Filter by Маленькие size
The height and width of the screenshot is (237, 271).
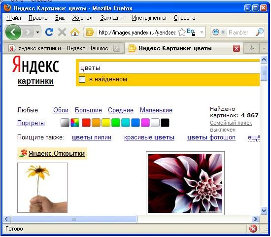point(156,110)
